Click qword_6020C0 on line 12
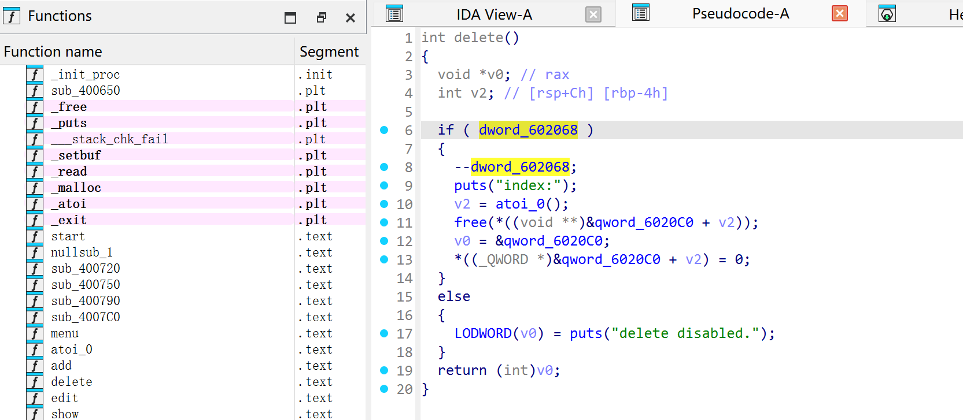The image size is (963, 420). pyautogui.click(x=552, y=241)
